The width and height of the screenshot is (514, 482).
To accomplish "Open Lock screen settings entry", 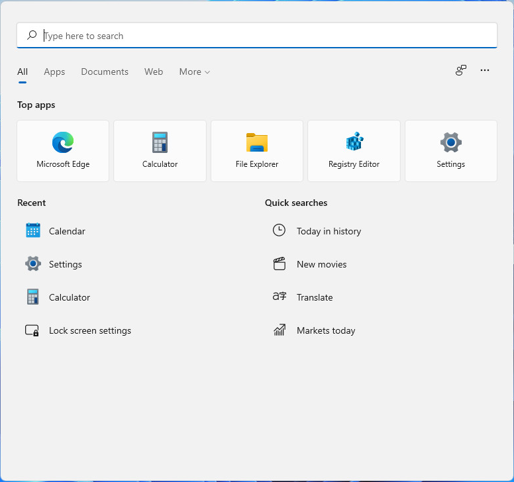I will (x=90, y=330).
